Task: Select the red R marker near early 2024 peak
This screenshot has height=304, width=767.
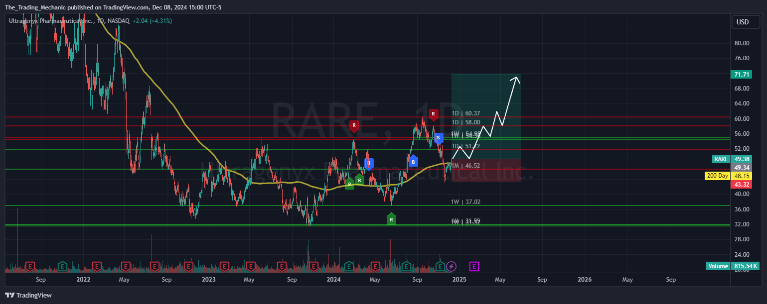Action: point(354,126)
